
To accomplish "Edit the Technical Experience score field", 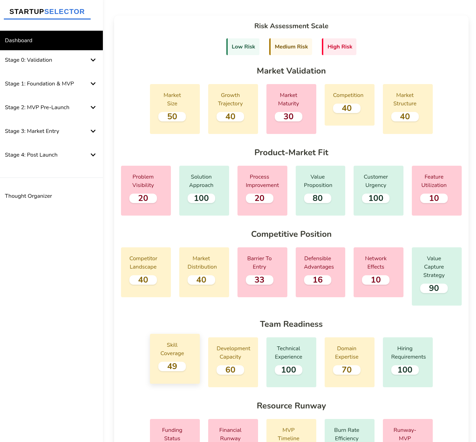I will tap(288, 370).
